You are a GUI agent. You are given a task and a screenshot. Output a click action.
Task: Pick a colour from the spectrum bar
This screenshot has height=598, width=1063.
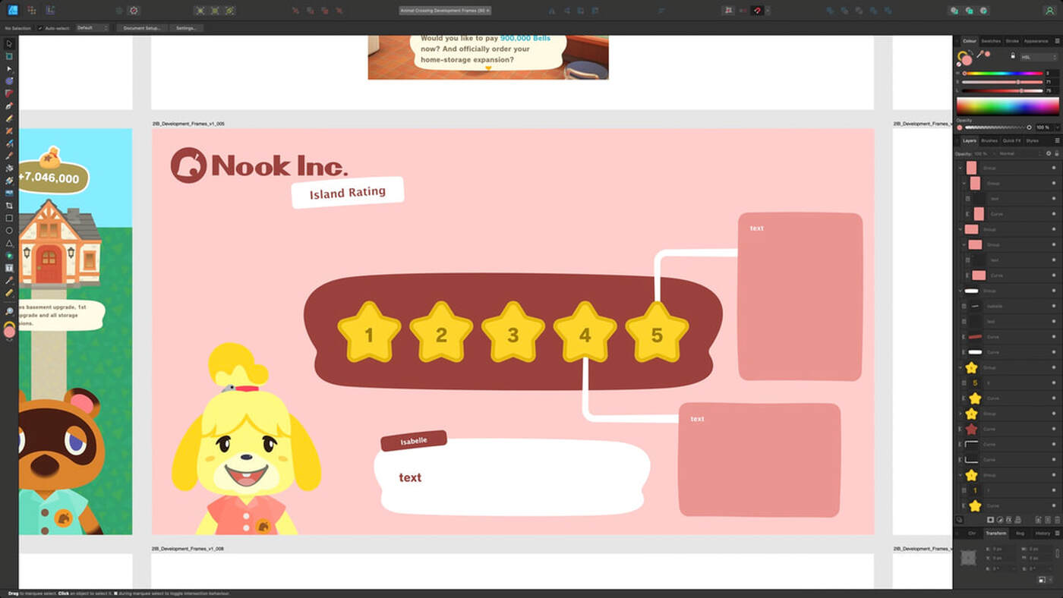pos(1007,105)
